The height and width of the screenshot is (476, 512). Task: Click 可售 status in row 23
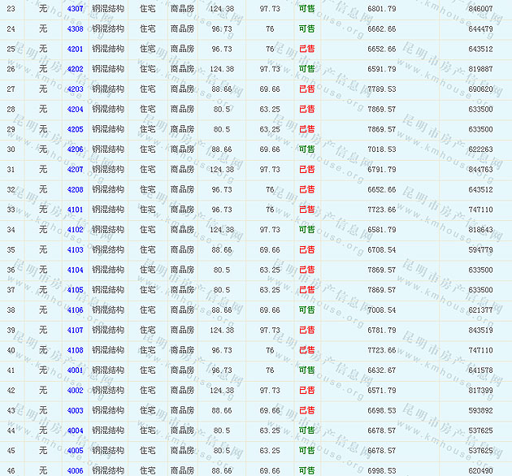(x=306, y=8)
